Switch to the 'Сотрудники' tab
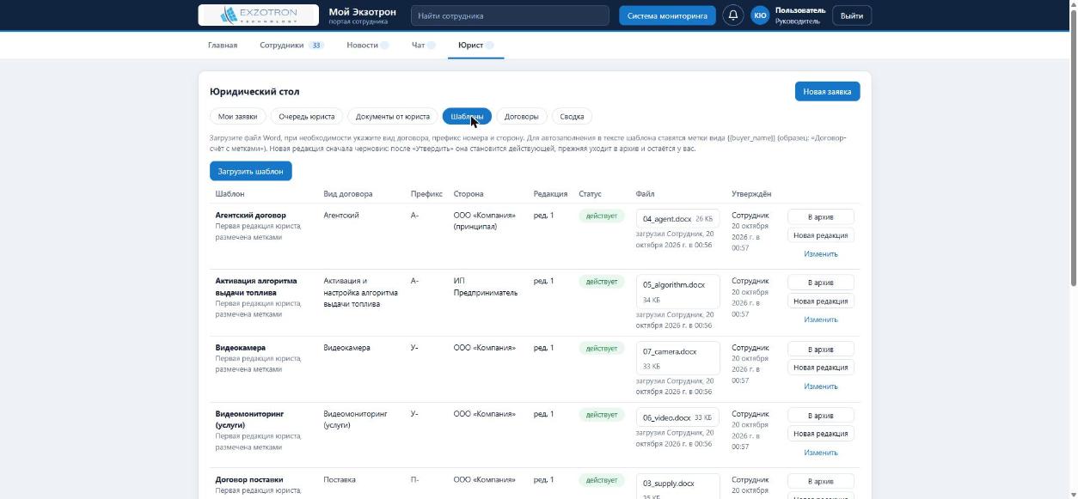1078x499 pixels. 291,45
